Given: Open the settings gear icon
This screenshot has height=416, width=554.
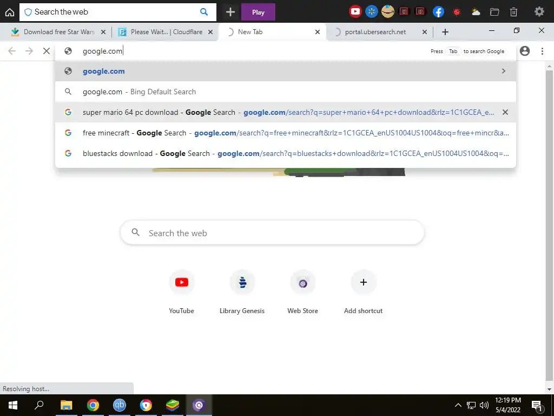Looking at the screenshot, I should coord(539,12).
